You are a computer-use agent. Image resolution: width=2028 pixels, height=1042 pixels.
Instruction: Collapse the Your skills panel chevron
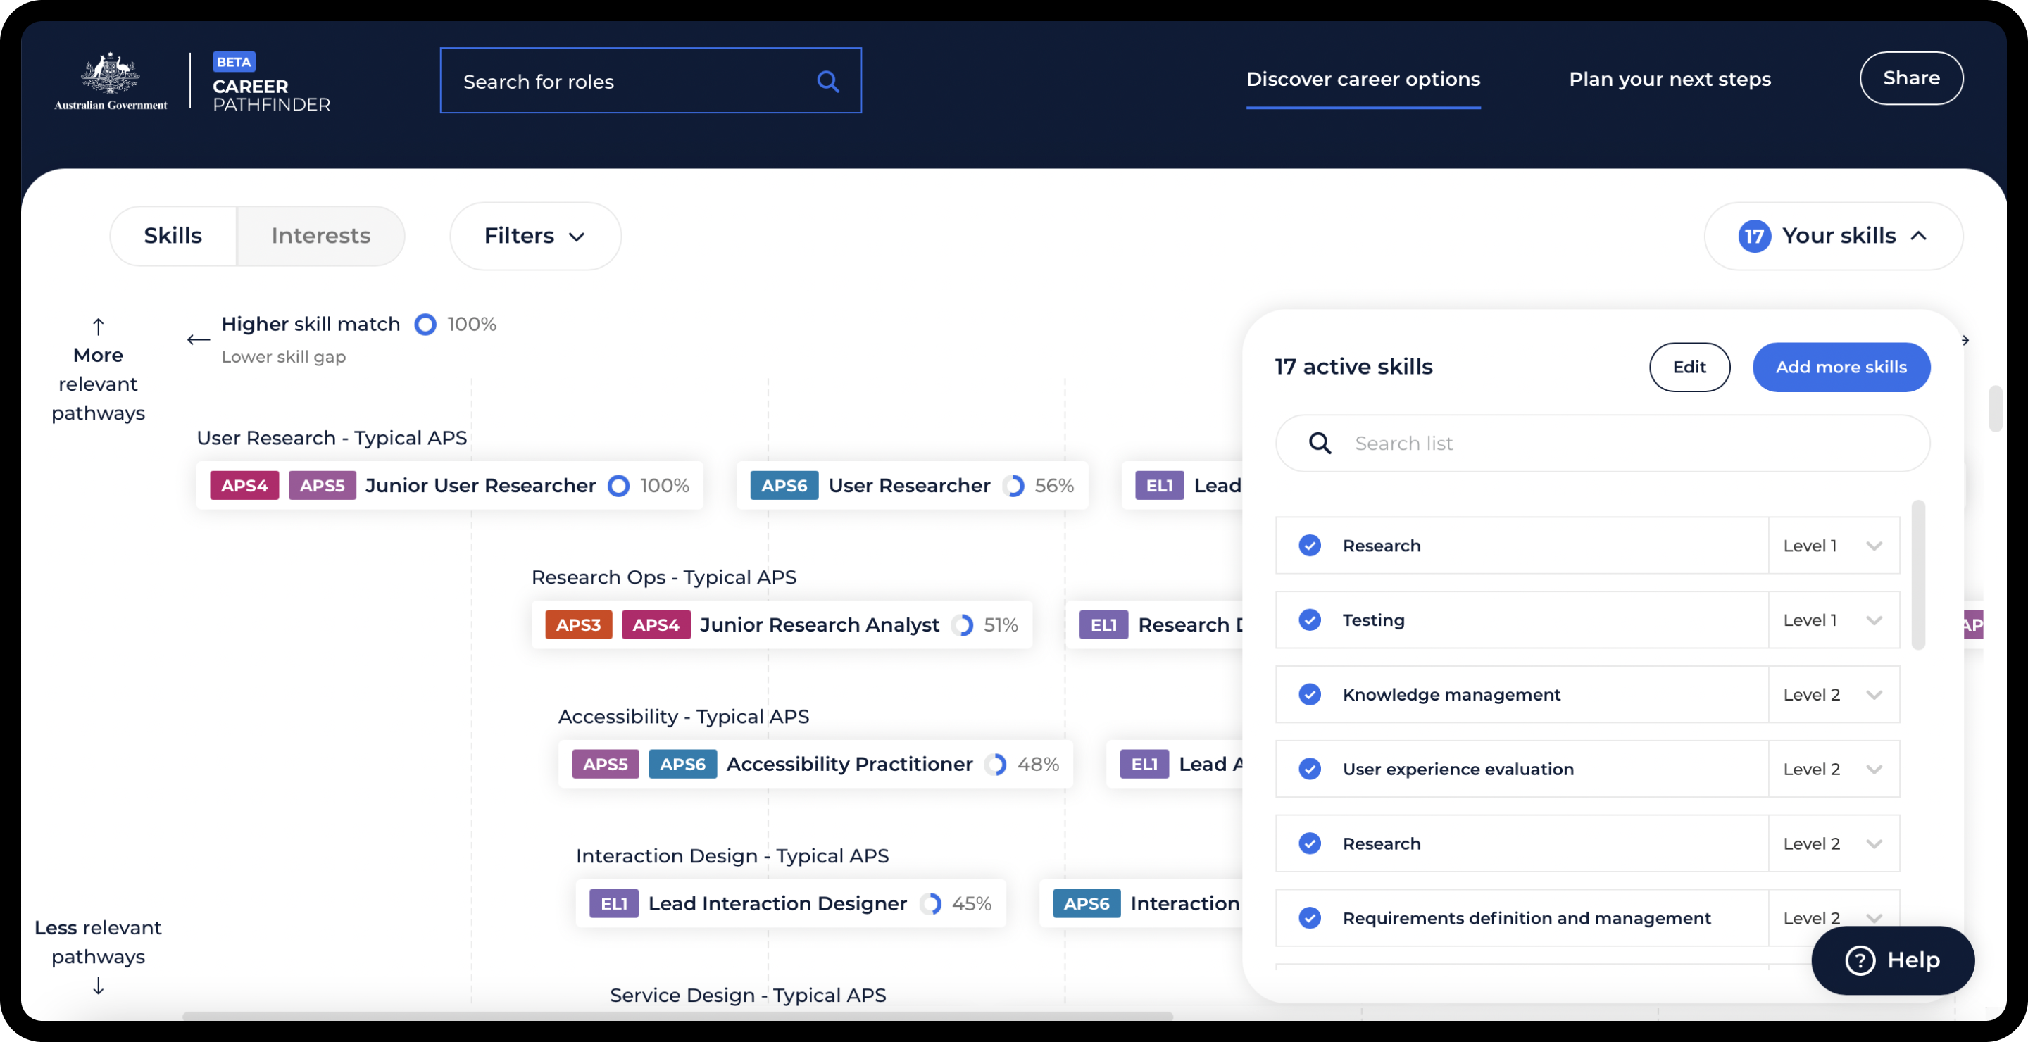click(1919, 236)
